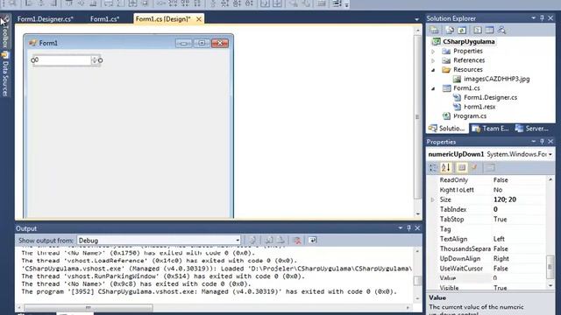Select the UpDownAlign property value Right
Screen dimensions: 561x315
pos(501,259)
